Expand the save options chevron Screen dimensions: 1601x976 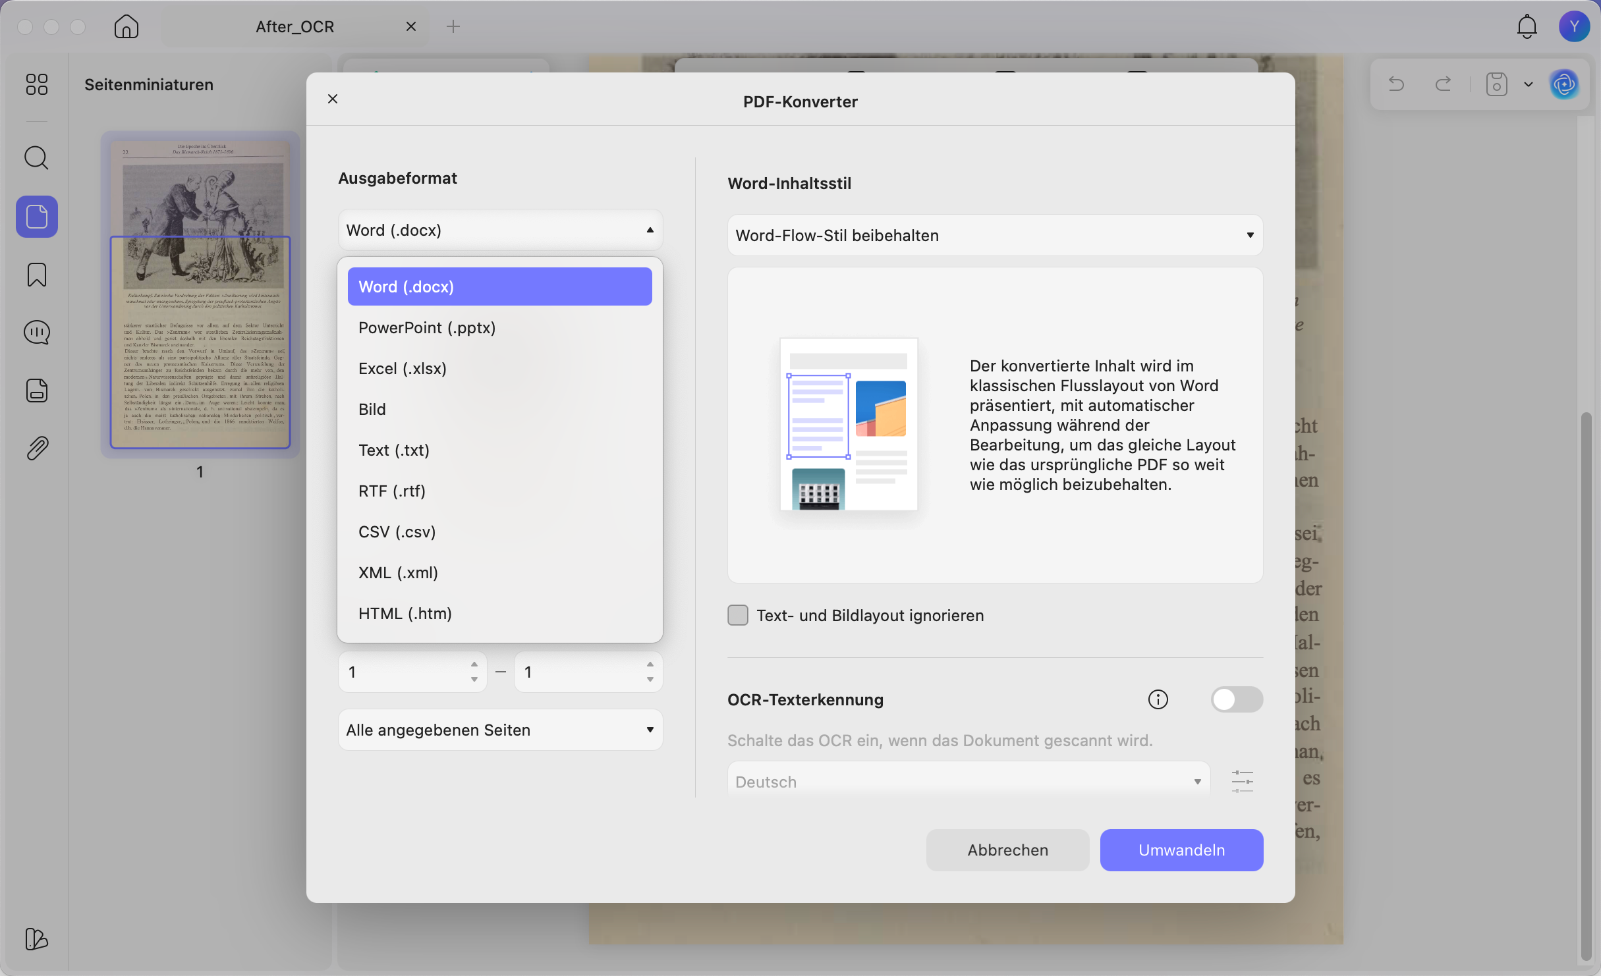[x=1528, y=84]
